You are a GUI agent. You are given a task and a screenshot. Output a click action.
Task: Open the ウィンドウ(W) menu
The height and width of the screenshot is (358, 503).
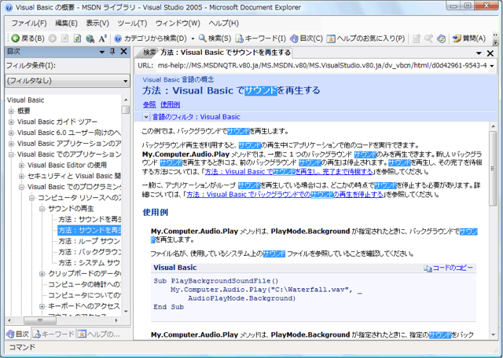[178, 23]
